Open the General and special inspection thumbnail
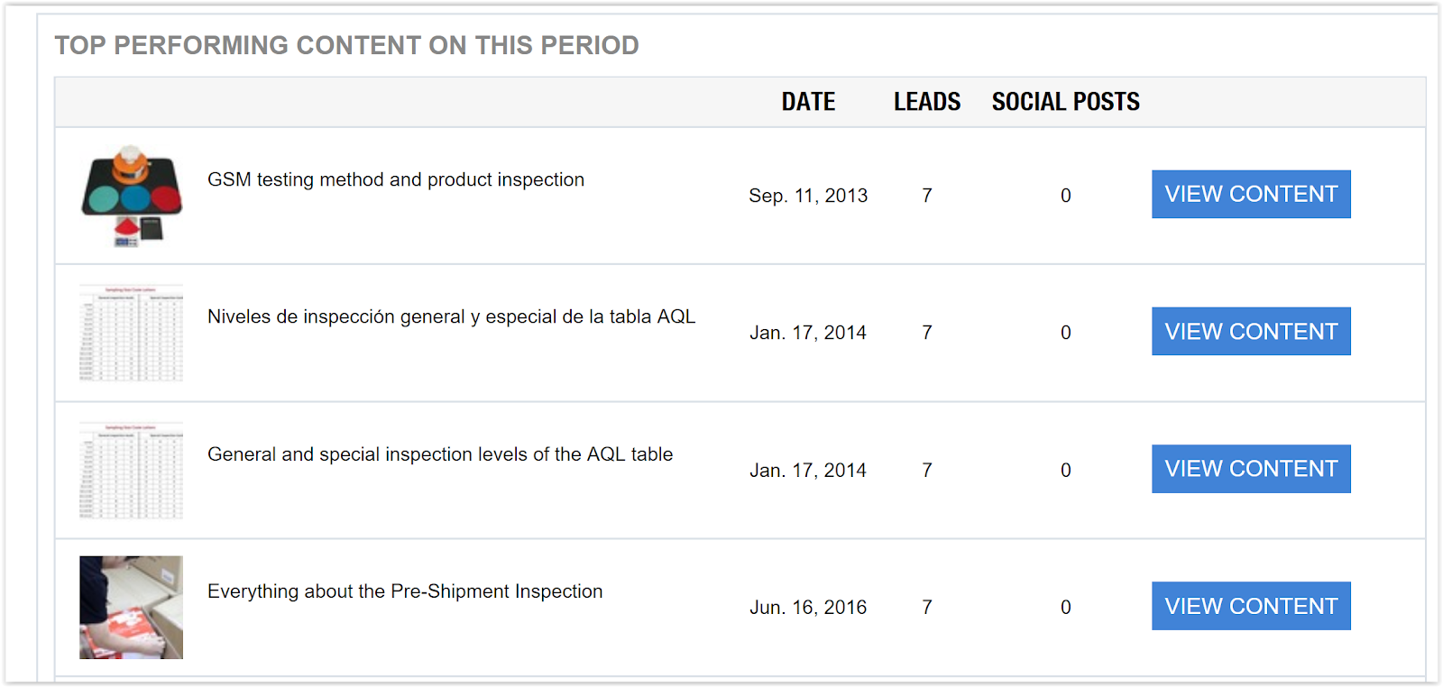 coord(132,470)
